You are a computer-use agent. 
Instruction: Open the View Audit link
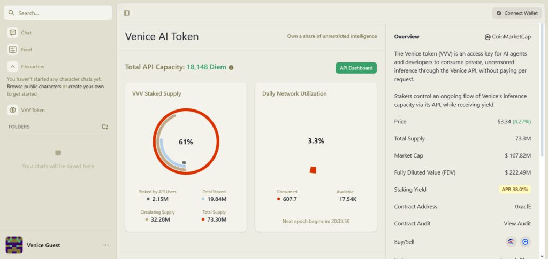point(517,223)
